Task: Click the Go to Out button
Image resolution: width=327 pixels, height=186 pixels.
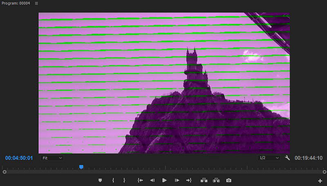Action: [189, 180]
